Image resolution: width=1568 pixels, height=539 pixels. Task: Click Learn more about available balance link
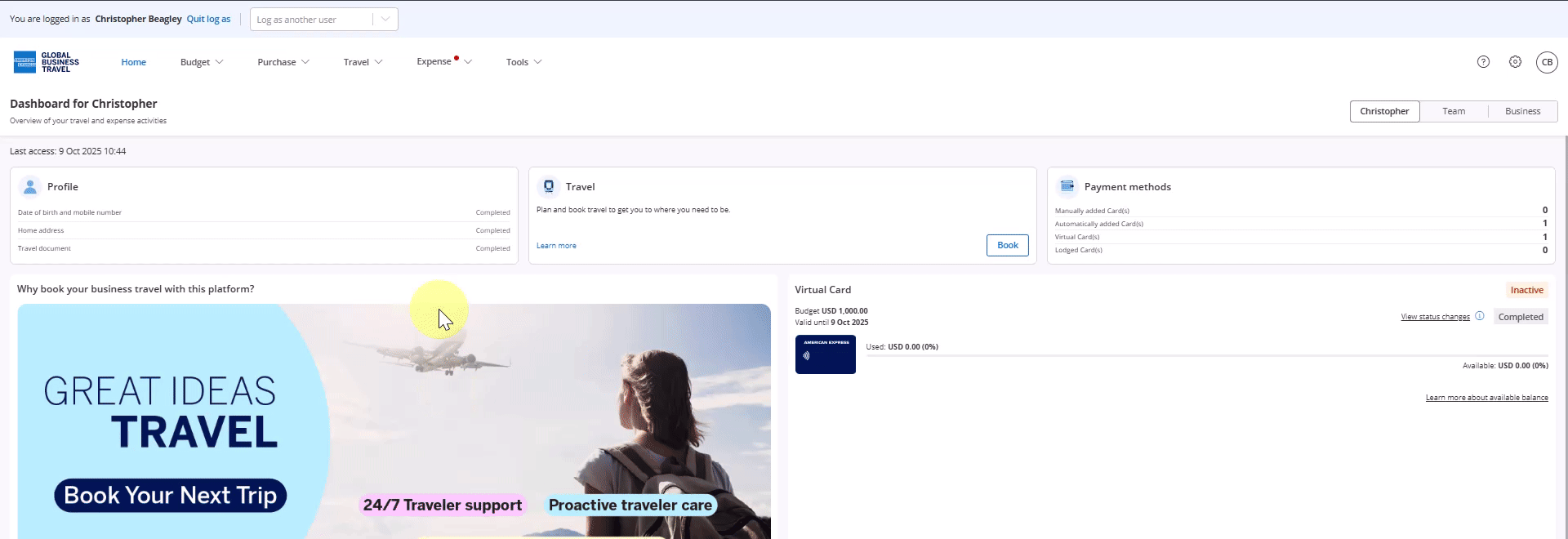1486,398
